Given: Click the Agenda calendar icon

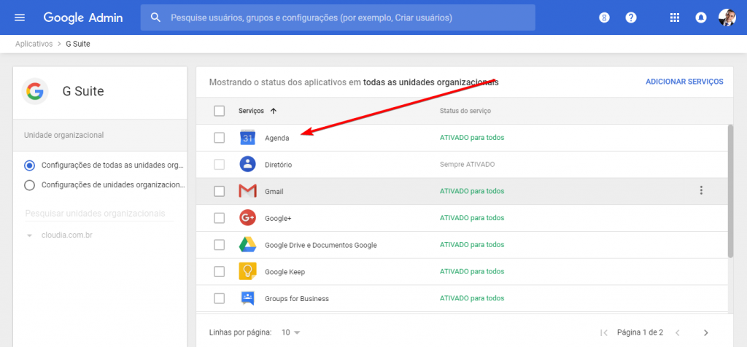Looking at the screenshot, I should 248,138.
